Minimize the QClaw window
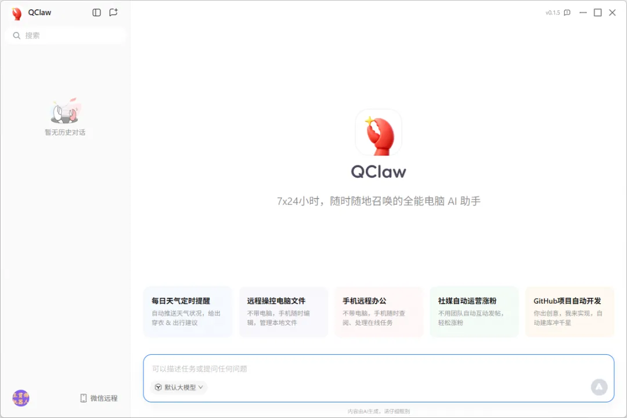Viewport: 627px width, 418px height. (583, 13)
